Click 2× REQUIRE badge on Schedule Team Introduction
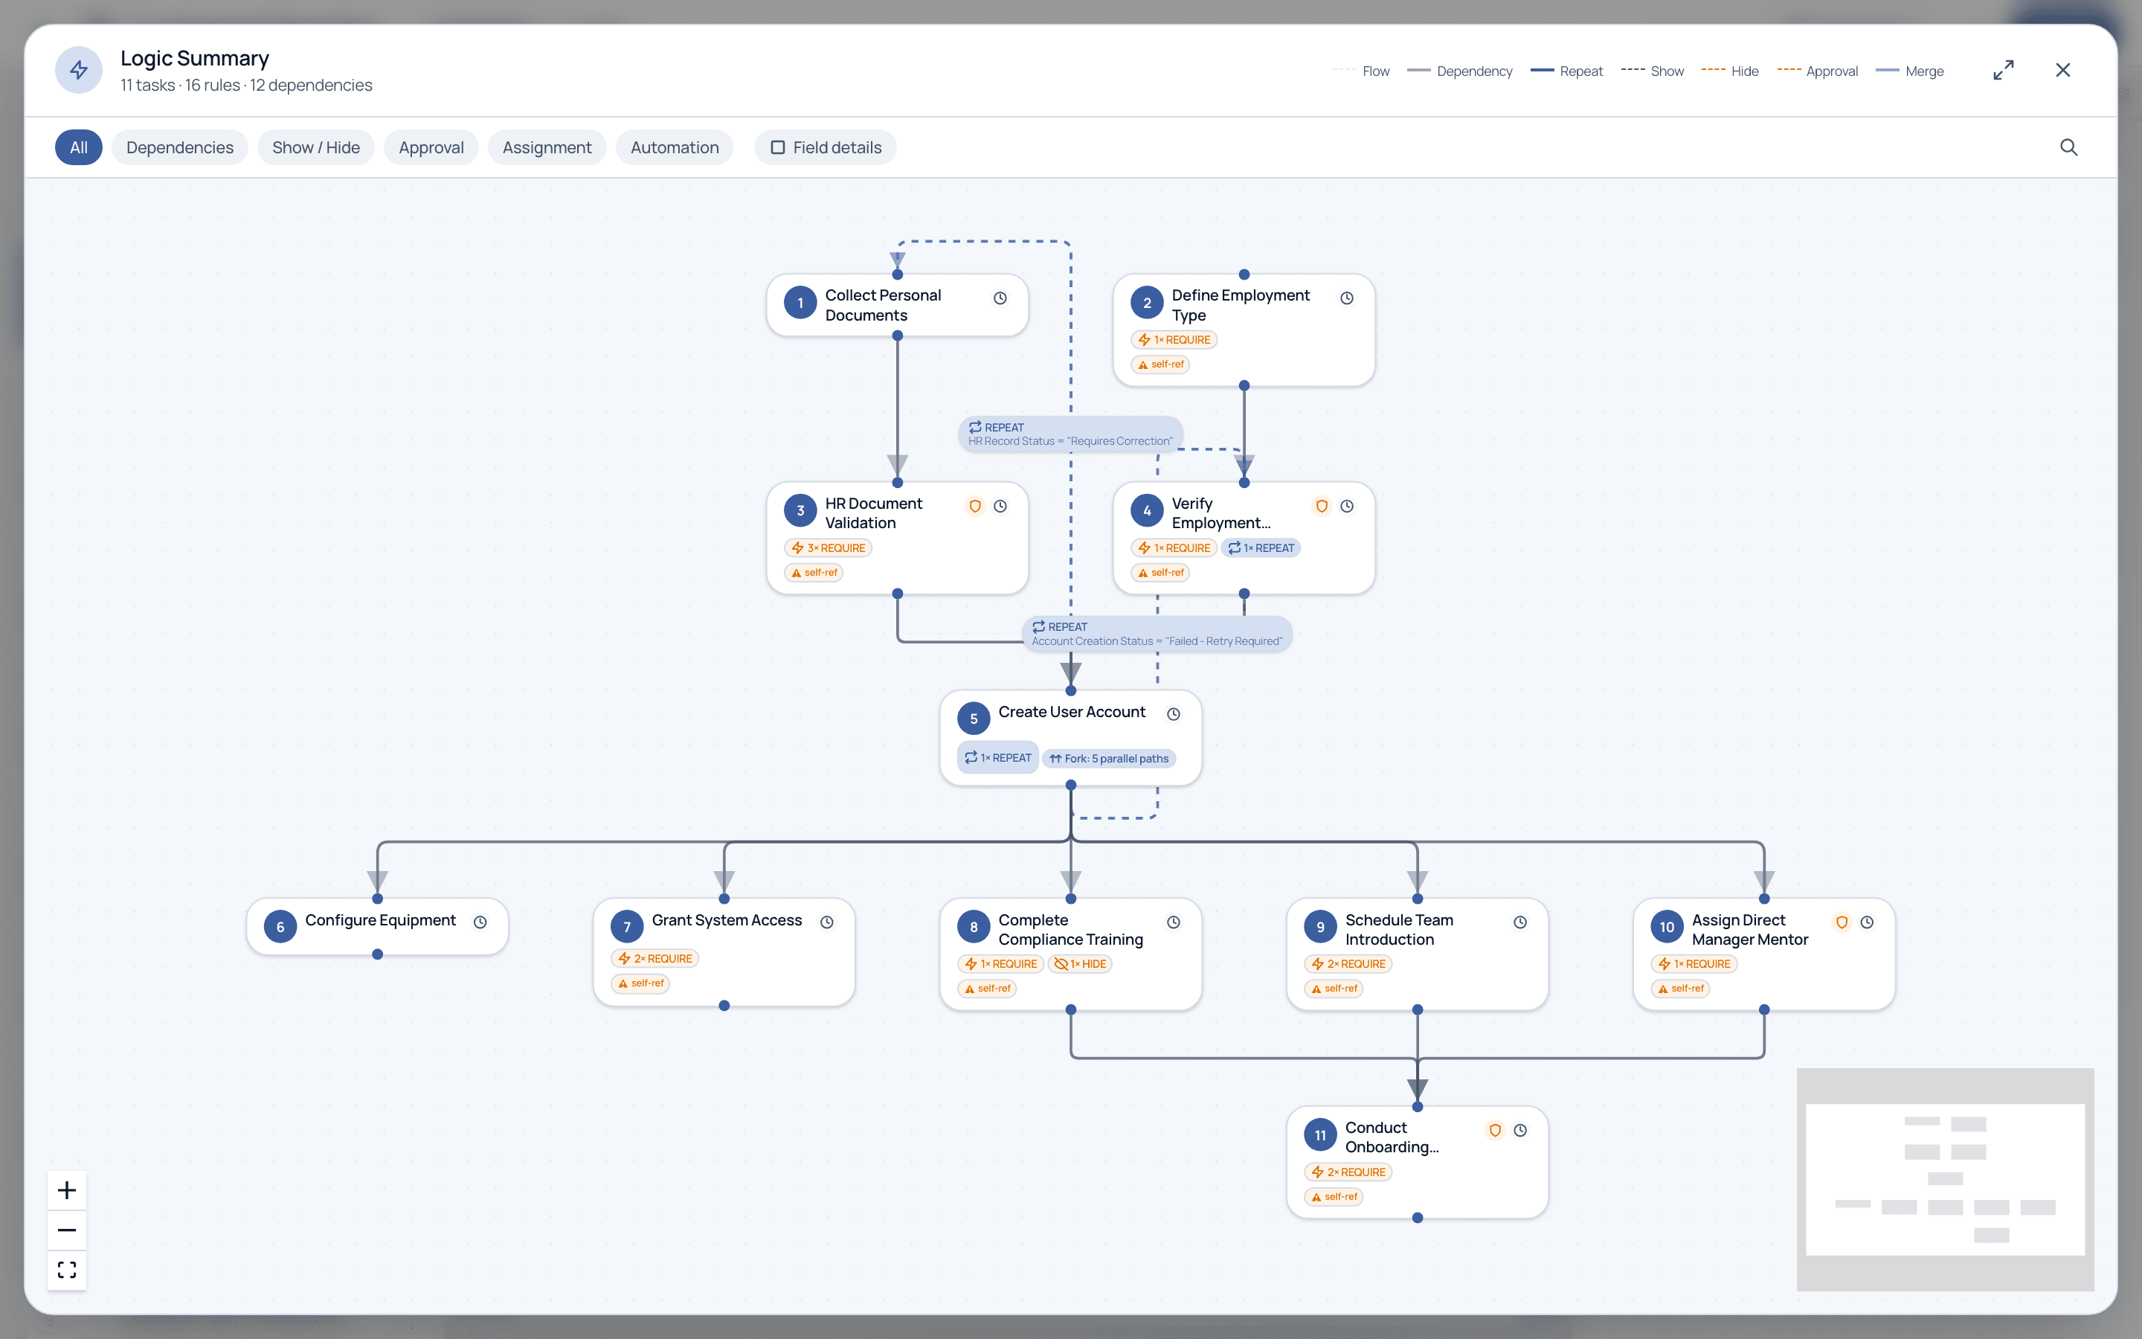The height and width of the screenshot is (1339, 2142). pyautogui.click(x=1348, y=963)
